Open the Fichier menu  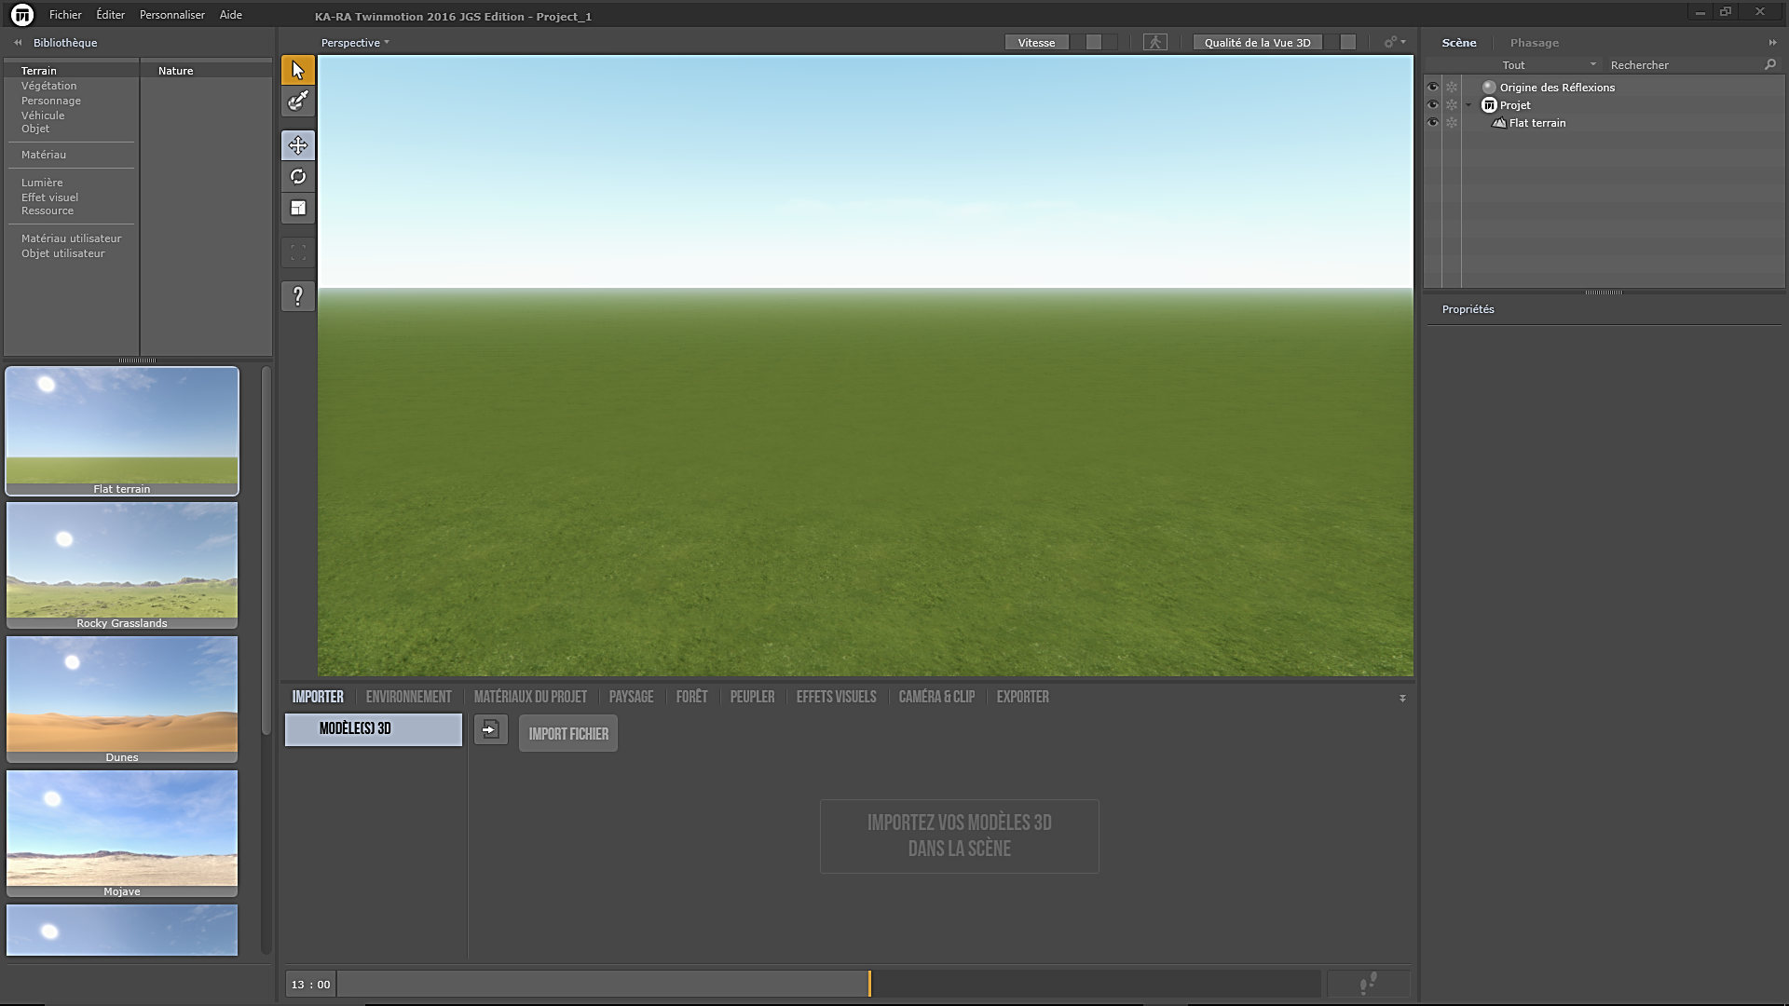[65, 15]
